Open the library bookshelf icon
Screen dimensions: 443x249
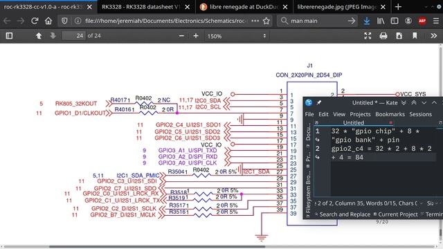[x=381, y=21]
